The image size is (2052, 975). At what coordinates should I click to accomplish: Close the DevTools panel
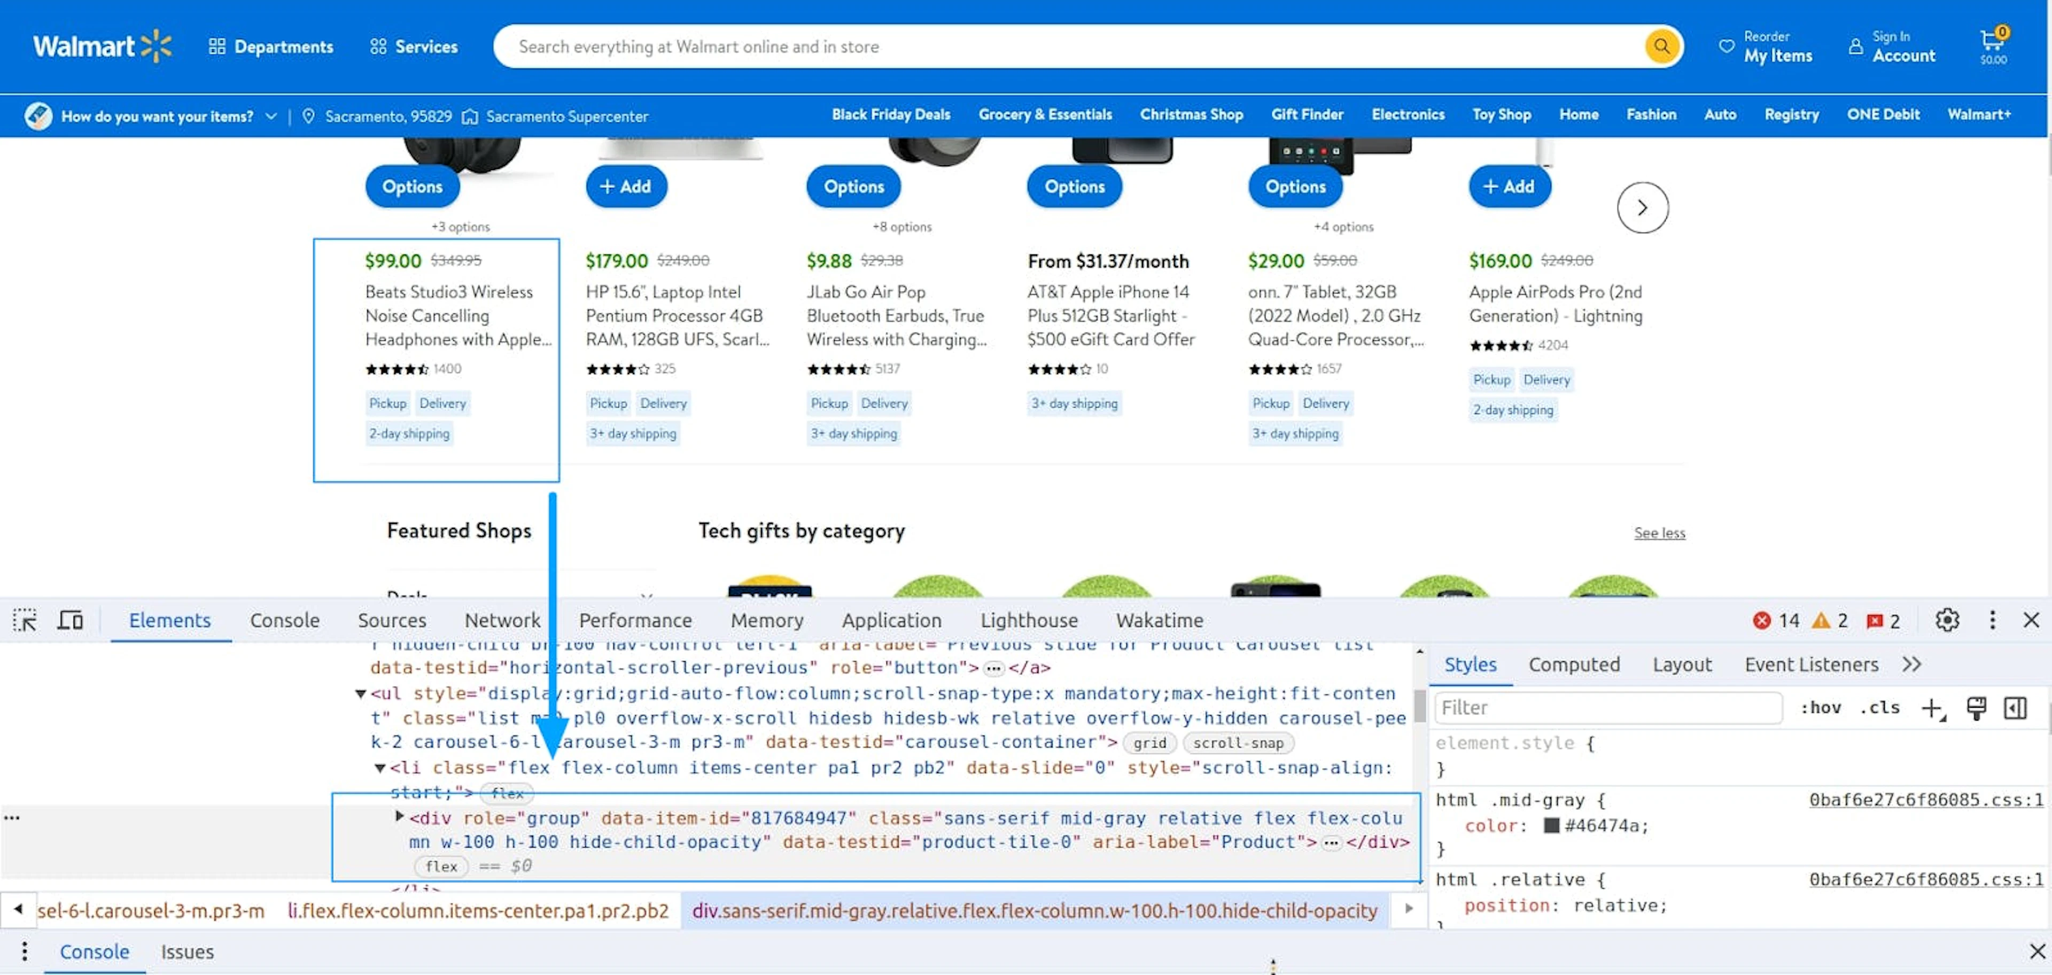pos(2031,620)
